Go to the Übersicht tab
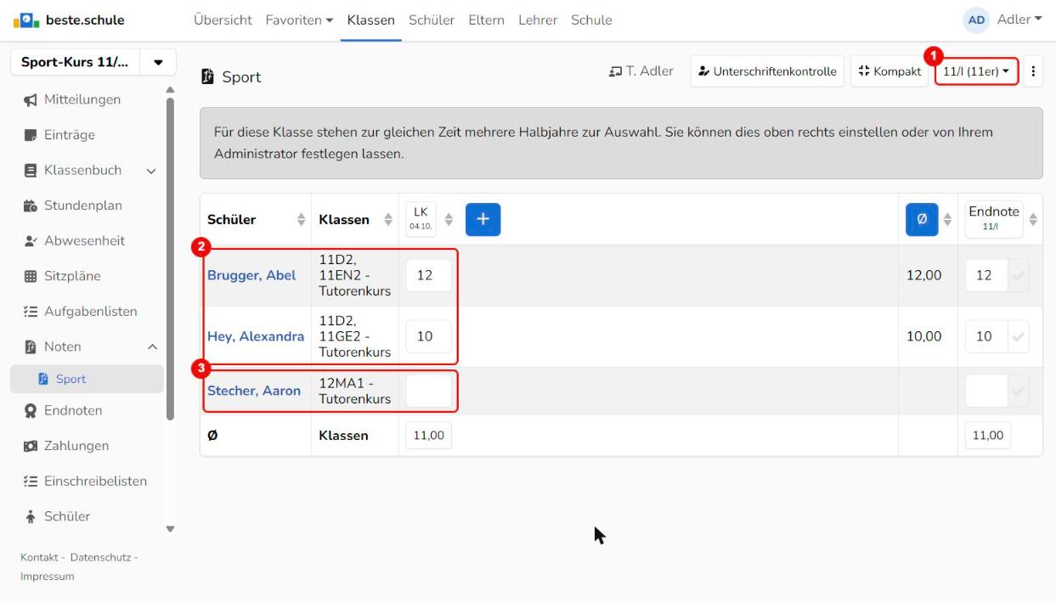This screenshot has height=603, width=1056. point(223,20)
